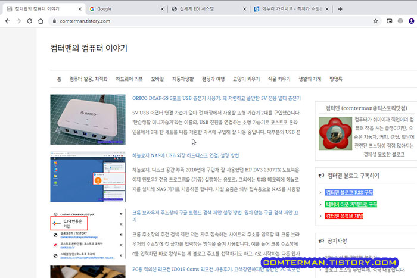Close the 에누리 가격비교 tab
The height and width of the screenshot is (278, 417).
point(327,9)
